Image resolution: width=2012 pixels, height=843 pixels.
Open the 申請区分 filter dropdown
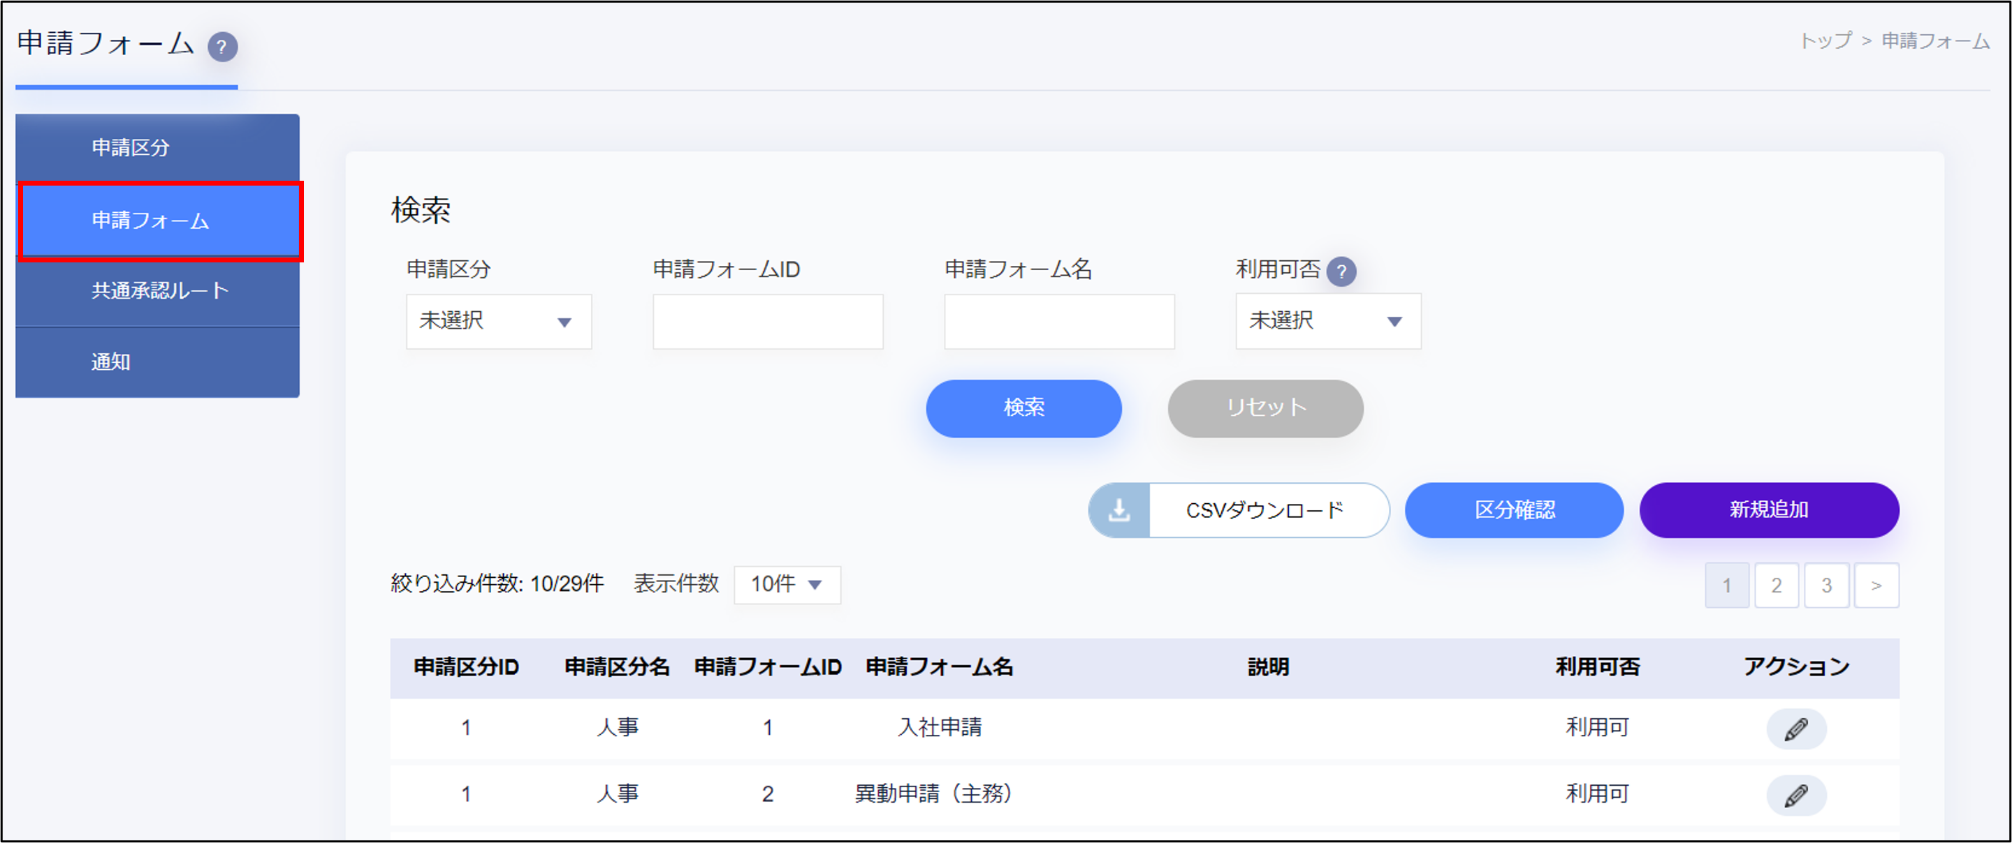pos(498,322)
